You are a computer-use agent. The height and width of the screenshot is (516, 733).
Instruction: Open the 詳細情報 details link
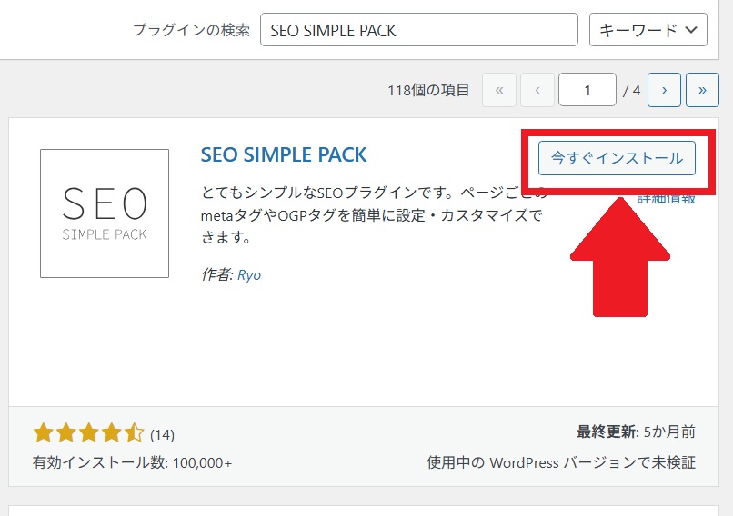coord(667,200)
